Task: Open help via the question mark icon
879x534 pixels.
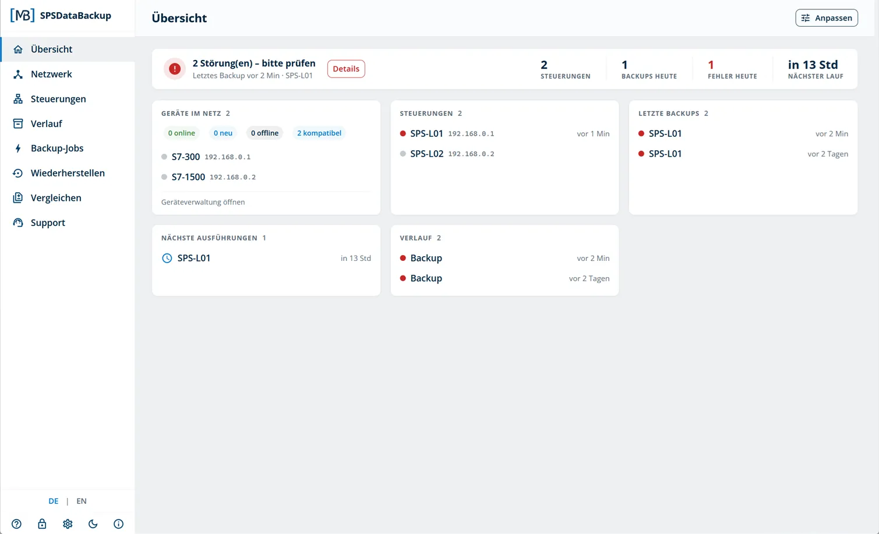Action: point(16,524)
